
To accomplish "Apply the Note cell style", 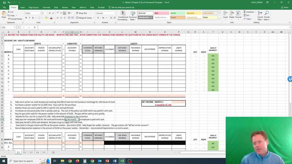I will 210,18.
